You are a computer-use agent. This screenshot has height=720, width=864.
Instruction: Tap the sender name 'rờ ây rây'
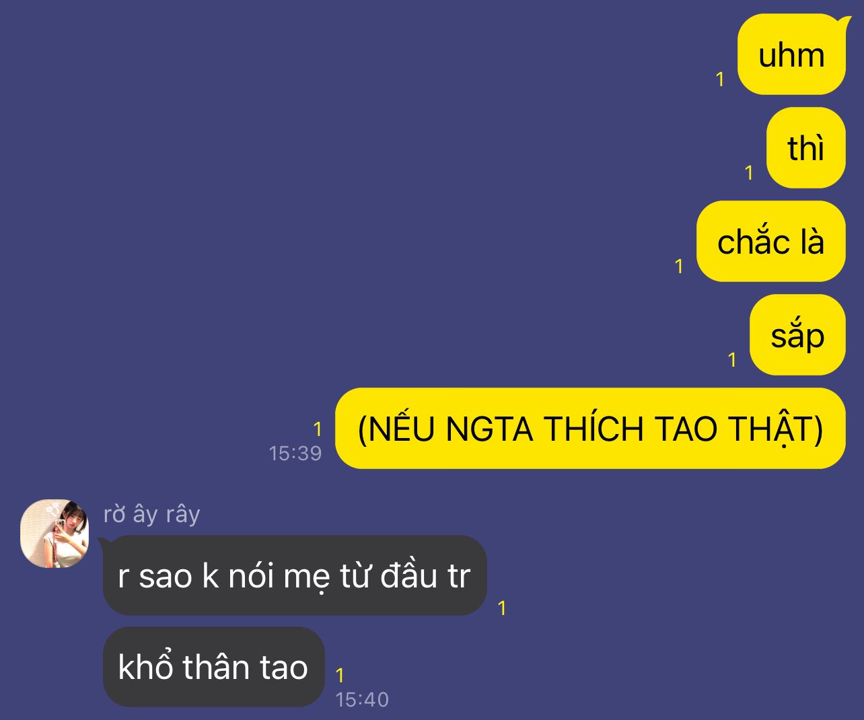click(x=152, y=514)
